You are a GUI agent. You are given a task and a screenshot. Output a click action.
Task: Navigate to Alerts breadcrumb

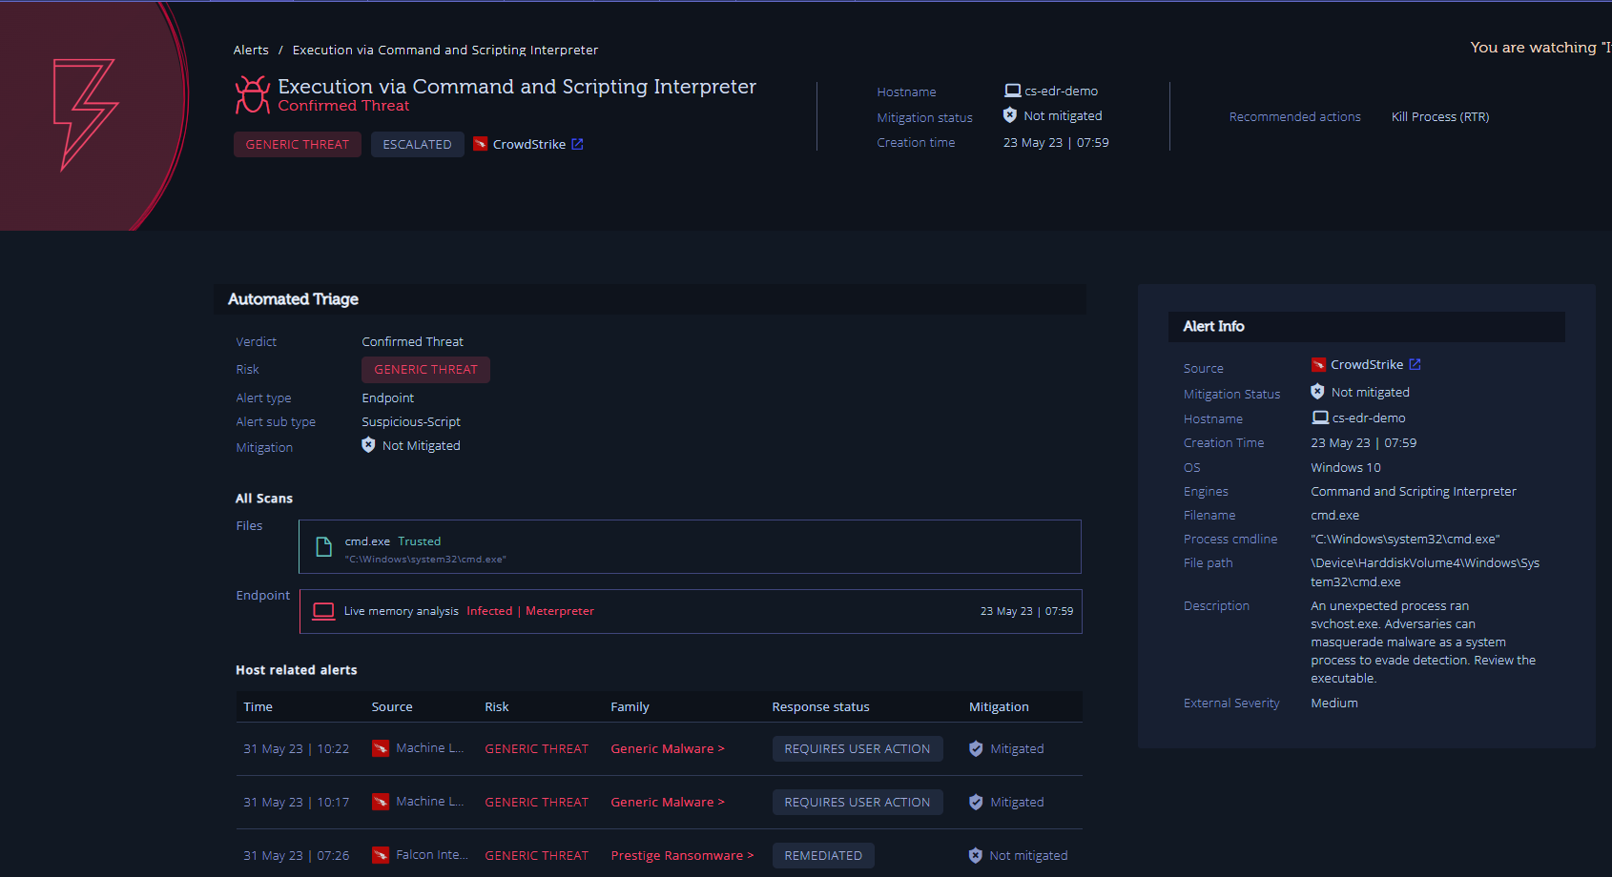tap(251, 50)
